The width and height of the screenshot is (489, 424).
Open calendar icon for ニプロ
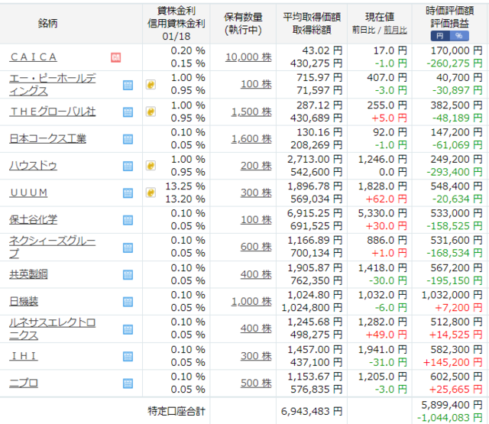tap(128, 384)
